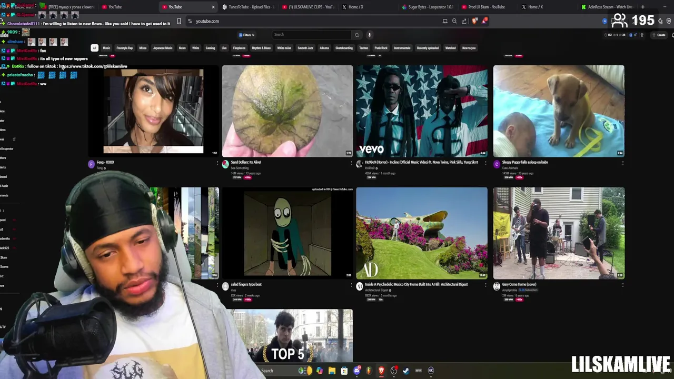Click the Sea Something channel avatar
The image size is (674, 379).
[225, 164]
